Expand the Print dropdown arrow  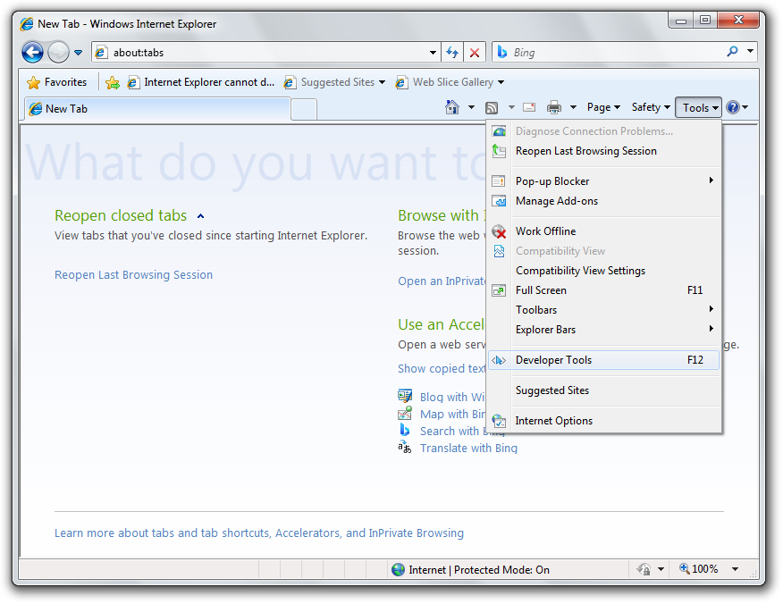[x=573, y=107]
